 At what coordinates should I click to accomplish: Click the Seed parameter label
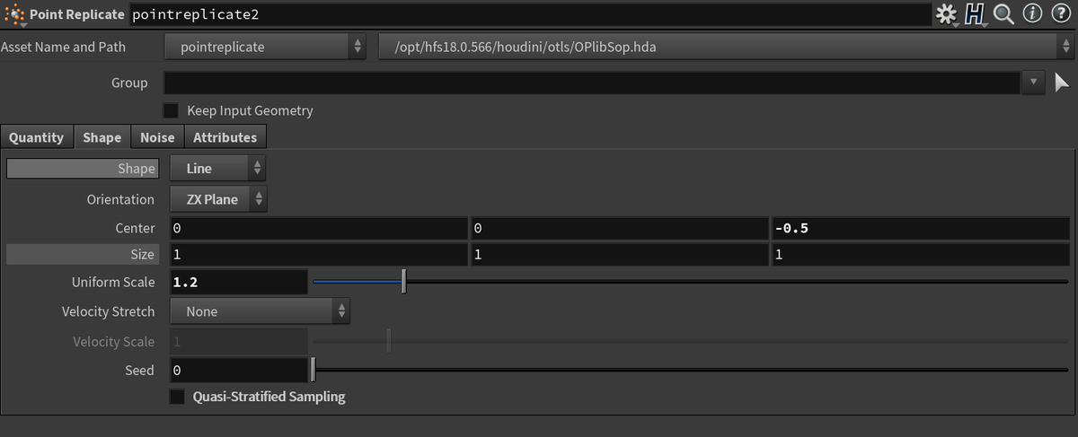click(x=139, y=370)
